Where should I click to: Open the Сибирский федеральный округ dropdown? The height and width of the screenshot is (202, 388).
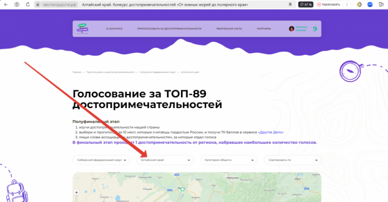(101, 160)
